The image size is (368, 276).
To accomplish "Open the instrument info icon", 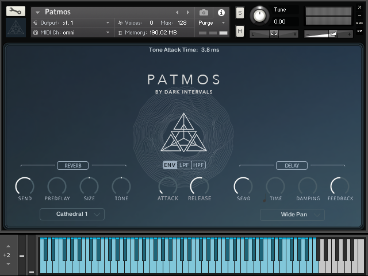I will pyautogui.click(x=221, y=12).
